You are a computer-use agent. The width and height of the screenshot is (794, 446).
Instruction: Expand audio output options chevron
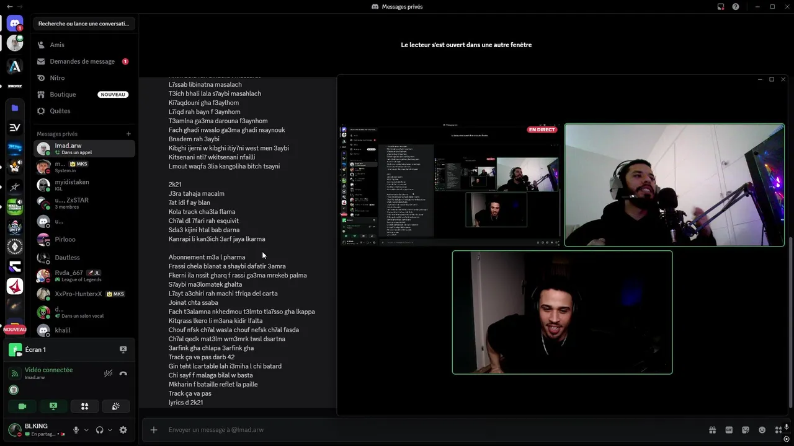click(110, 430)
